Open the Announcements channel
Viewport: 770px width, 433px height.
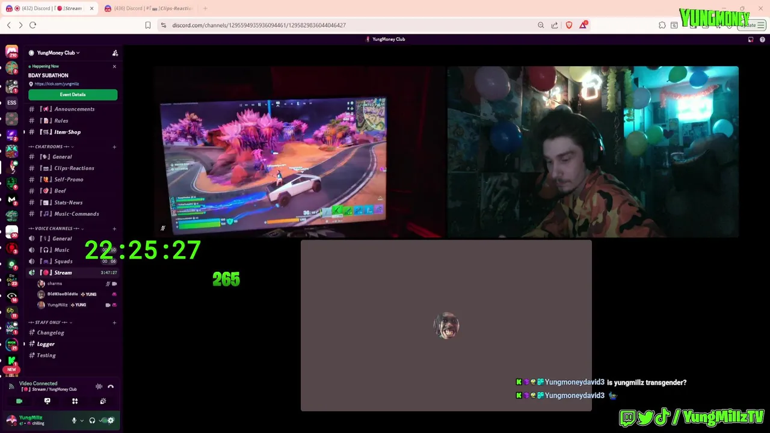tap(73, 109)
